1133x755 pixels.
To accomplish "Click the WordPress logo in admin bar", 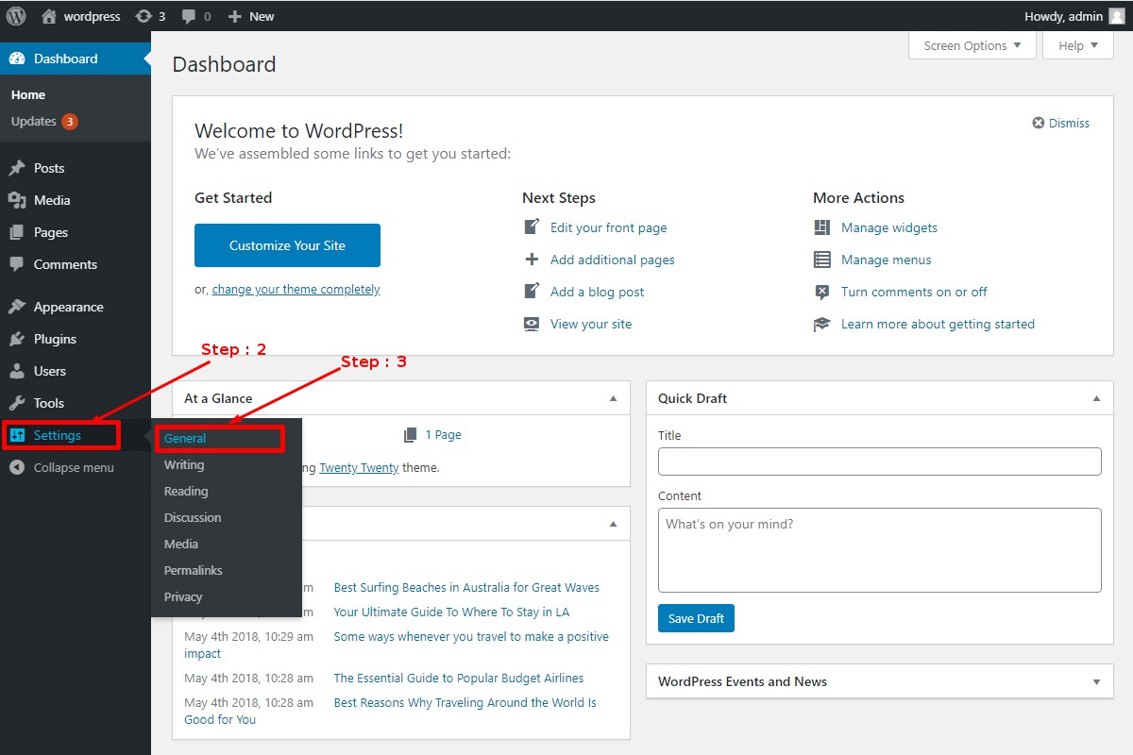I will click(18, 16).
